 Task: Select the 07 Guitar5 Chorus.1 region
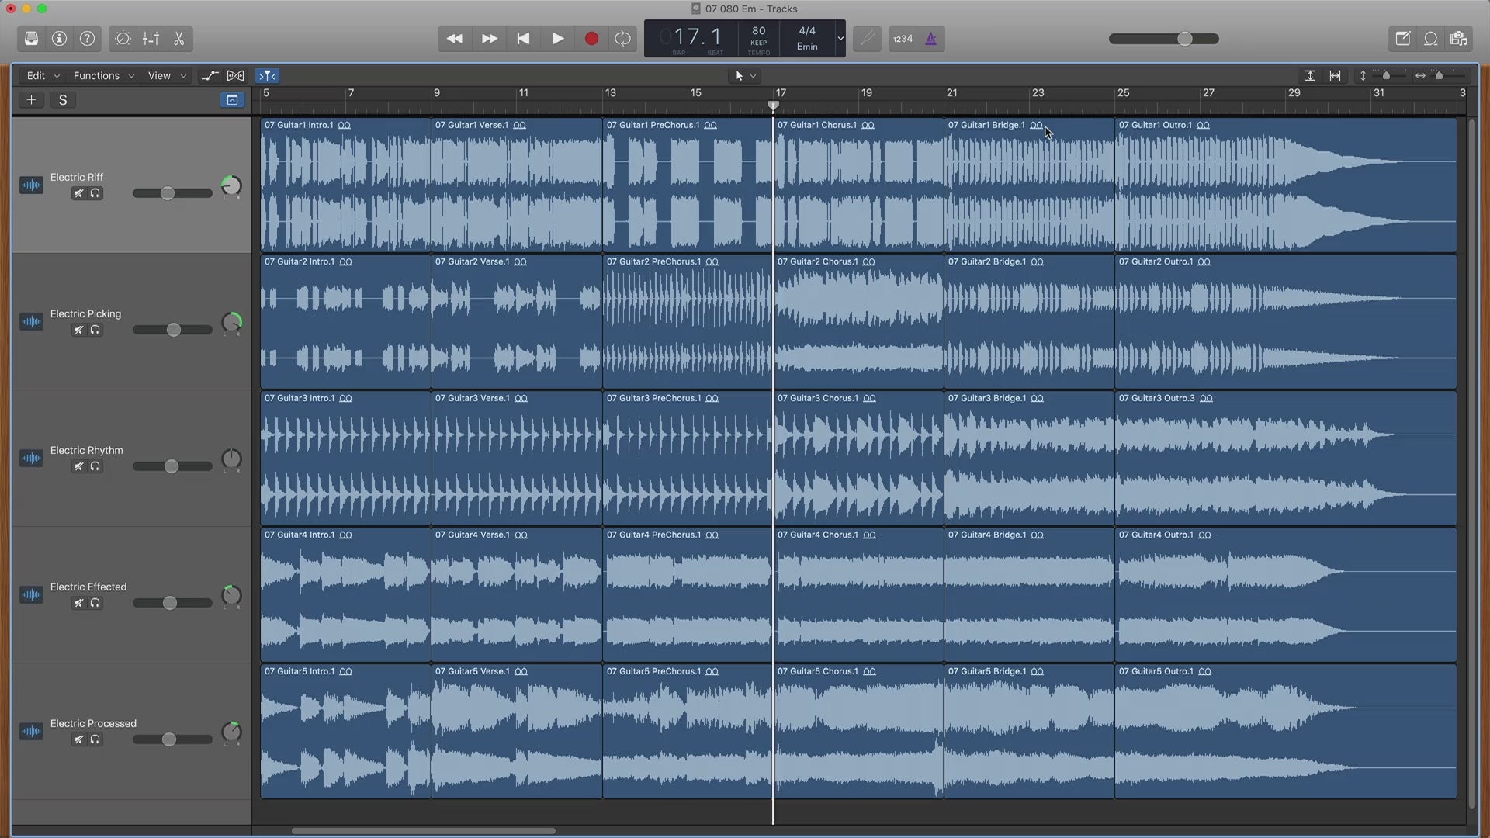(x=858, y=731)
